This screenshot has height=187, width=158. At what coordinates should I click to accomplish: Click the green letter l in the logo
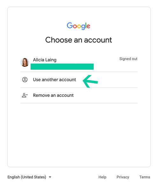(x=86, y=25)
